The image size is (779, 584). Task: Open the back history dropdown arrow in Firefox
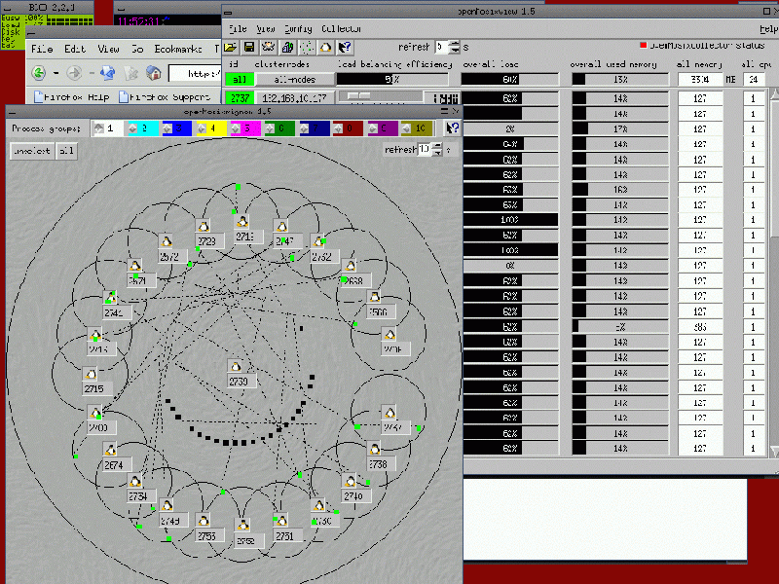pyautogui.click(x=56, y=73)
